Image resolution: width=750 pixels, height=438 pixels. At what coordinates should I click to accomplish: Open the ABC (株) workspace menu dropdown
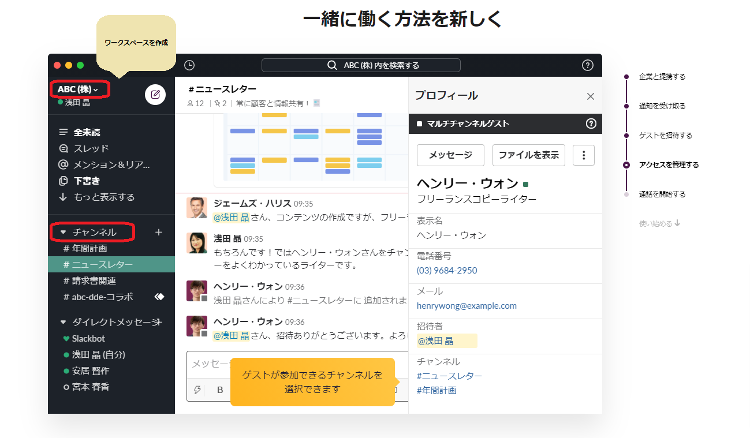point(78,89)
